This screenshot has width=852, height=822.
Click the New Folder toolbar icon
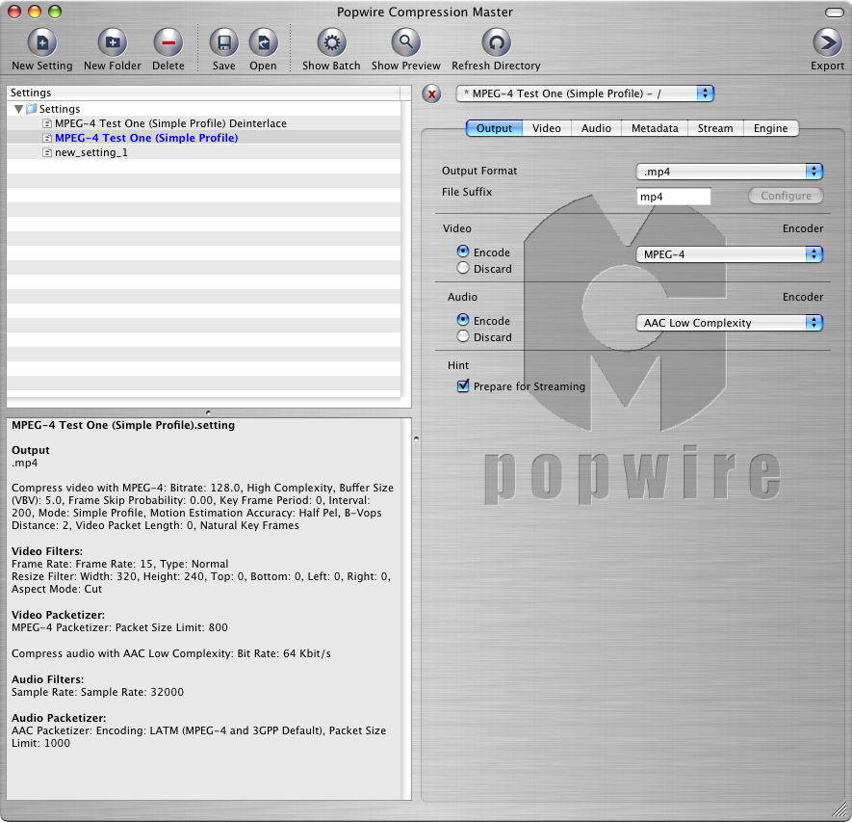(x=113, y=42)
